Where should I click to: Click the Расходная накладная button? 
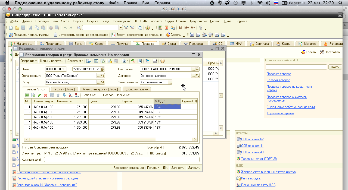pyautogui.click(x=128, y=168)
